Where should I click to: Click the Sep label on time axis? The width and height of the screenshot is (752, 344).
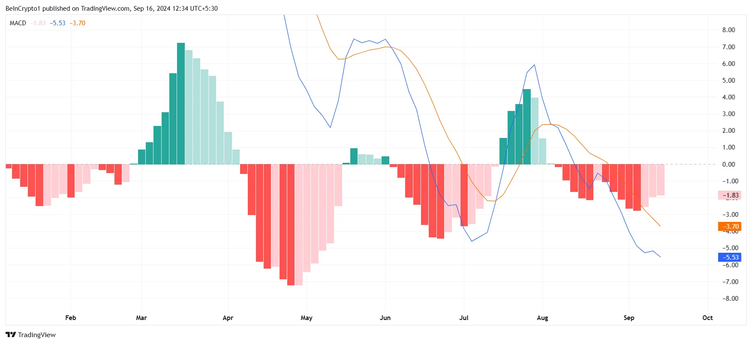point(629,318)
